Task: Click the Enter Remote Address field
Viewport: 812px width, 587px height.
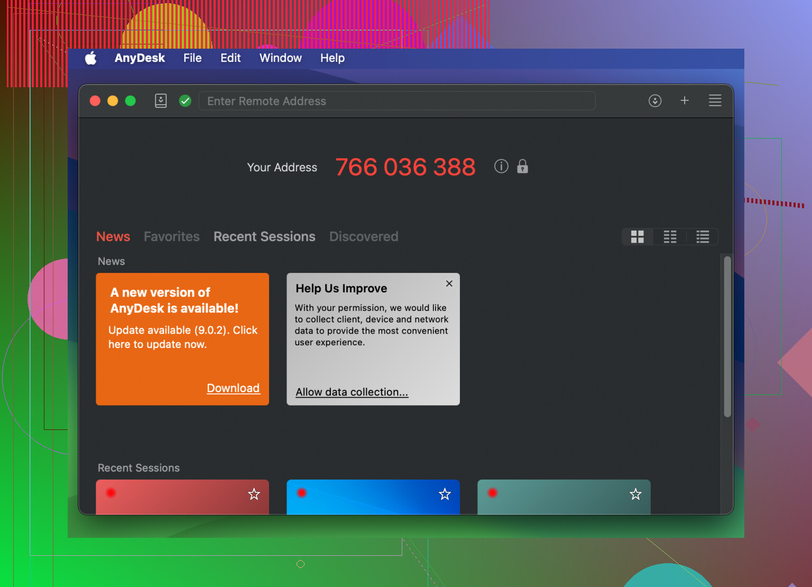Action: coord(396,101)
